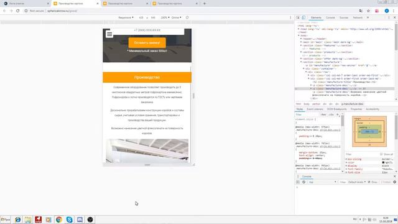Switch to the Sources tab
Viewport: 398px width, 224px height.
pos(344,17)
